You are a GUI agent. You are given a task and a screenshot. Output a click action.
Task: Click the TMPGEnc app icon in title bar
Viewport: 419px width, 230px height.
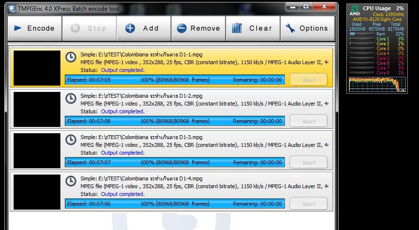(12, 8)
